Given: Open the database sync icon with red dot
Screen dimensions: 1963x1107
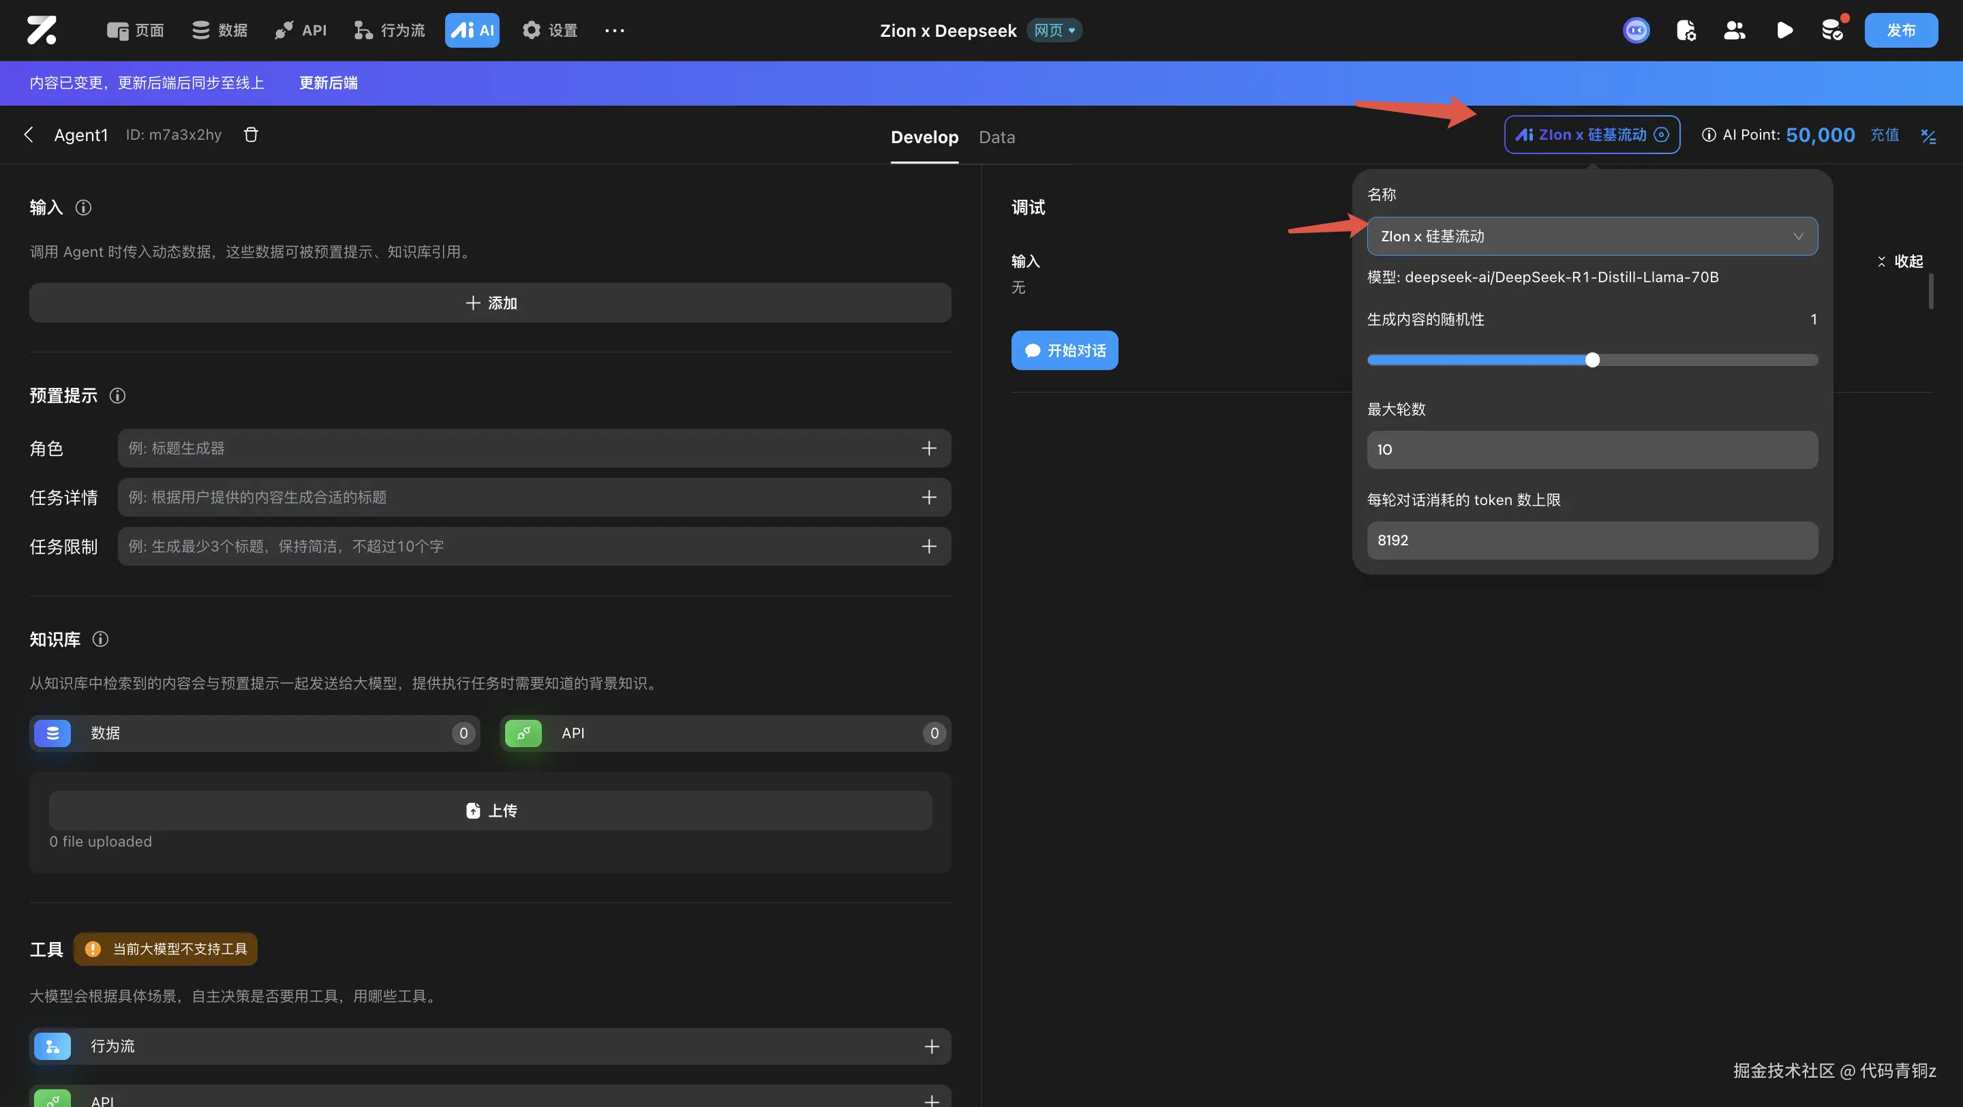Looking at the screenshot, I should tap(1833, 31).
